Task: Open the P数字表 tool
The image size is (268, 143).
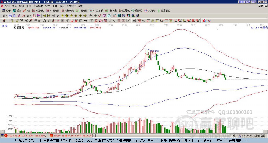Action: 68,10
